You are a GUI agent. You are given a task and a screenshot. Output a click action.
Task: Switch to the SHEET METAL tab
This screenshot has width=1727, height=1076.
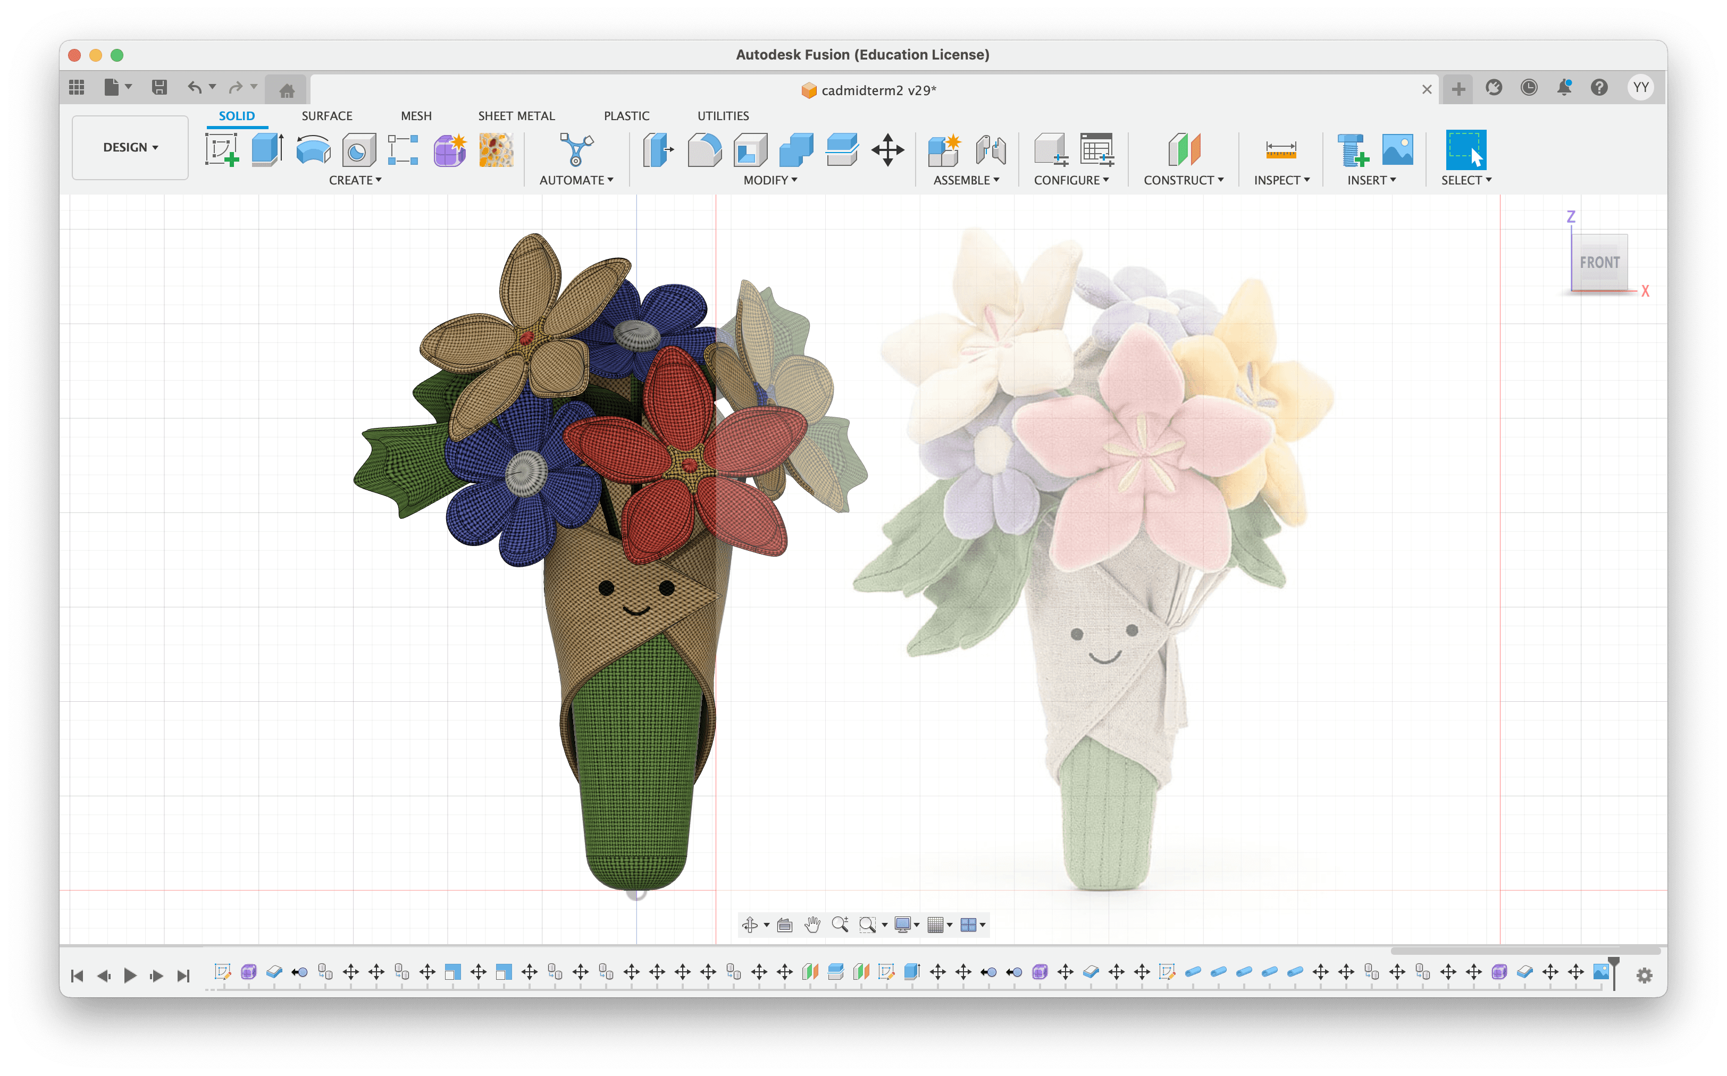516,116
